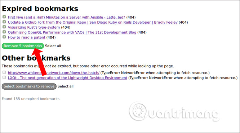This screenshot has width=240, height=133.
Task: Click the 'These bookmarks might not be expired' text
Action: click(88, 66)
